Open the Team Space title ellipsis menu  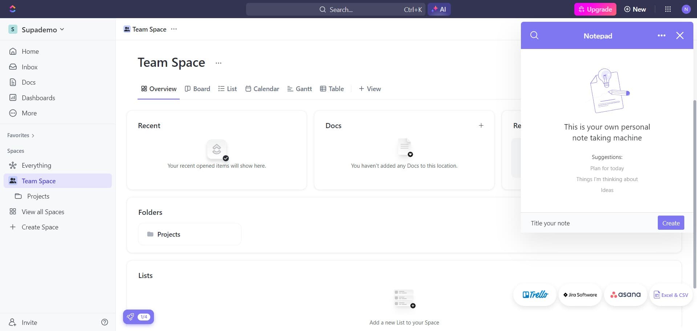click(218, 63)
